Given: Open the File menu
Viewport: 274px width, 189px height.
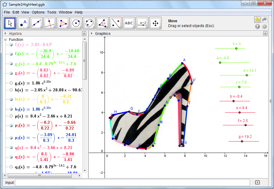Looking at the screenshot, I should pos(7,12).
